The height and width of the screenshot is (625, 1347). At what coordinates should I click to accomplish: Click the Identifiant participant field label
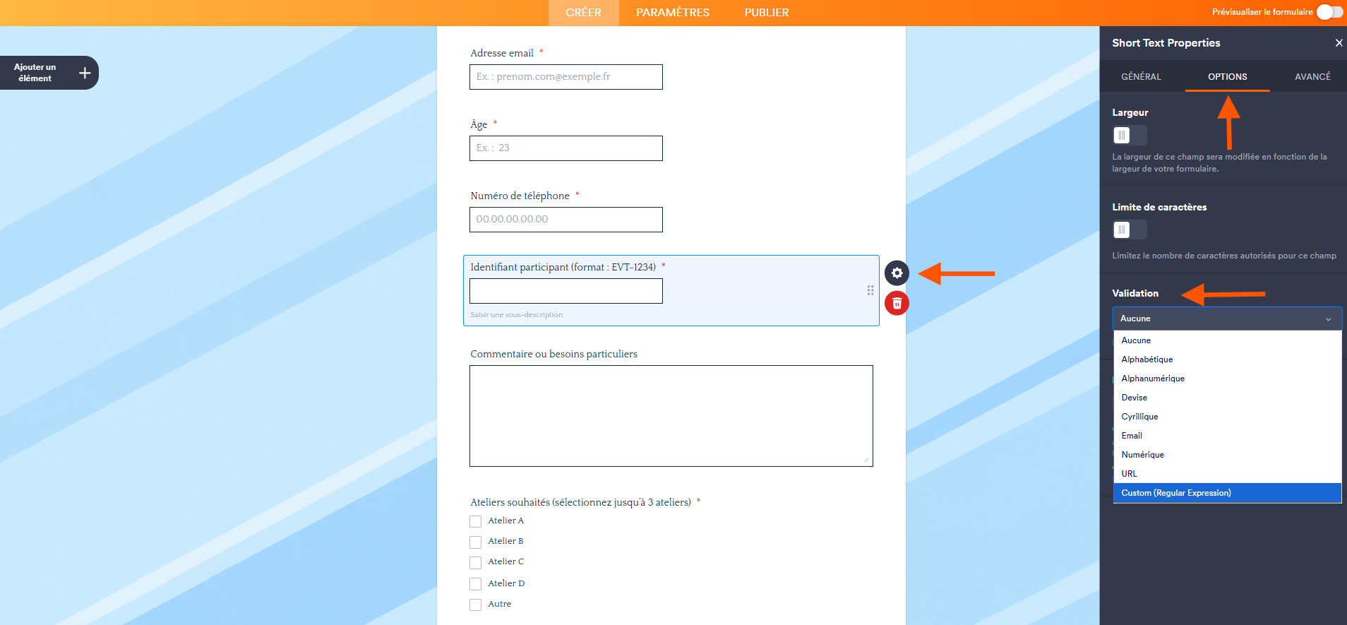tap(563, 267)
